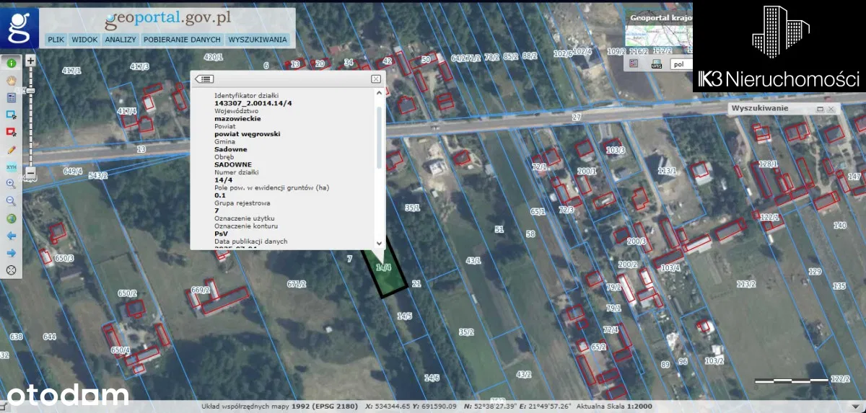Image resolution: width=866 pixels, height=413 pixels.
Task: Close the parcel information popup
Action: pos(376,79)
